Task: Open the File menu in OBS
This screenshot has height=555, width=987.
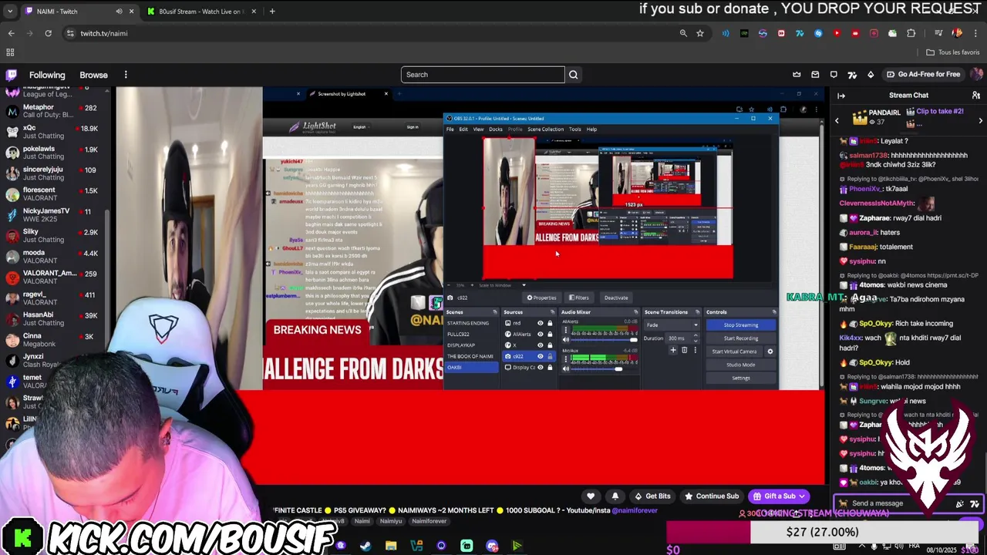Action: [x=450, y=129]
